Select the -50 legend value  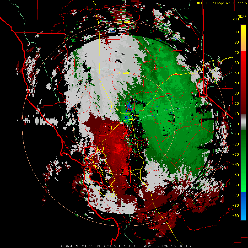(x=236, y=175)
